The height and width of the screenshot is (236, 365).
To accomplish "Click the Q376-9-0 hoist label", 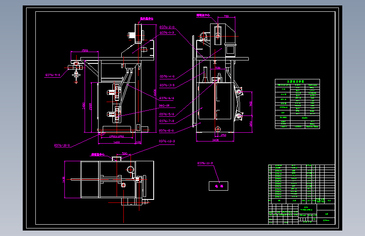I will point(53,75).
